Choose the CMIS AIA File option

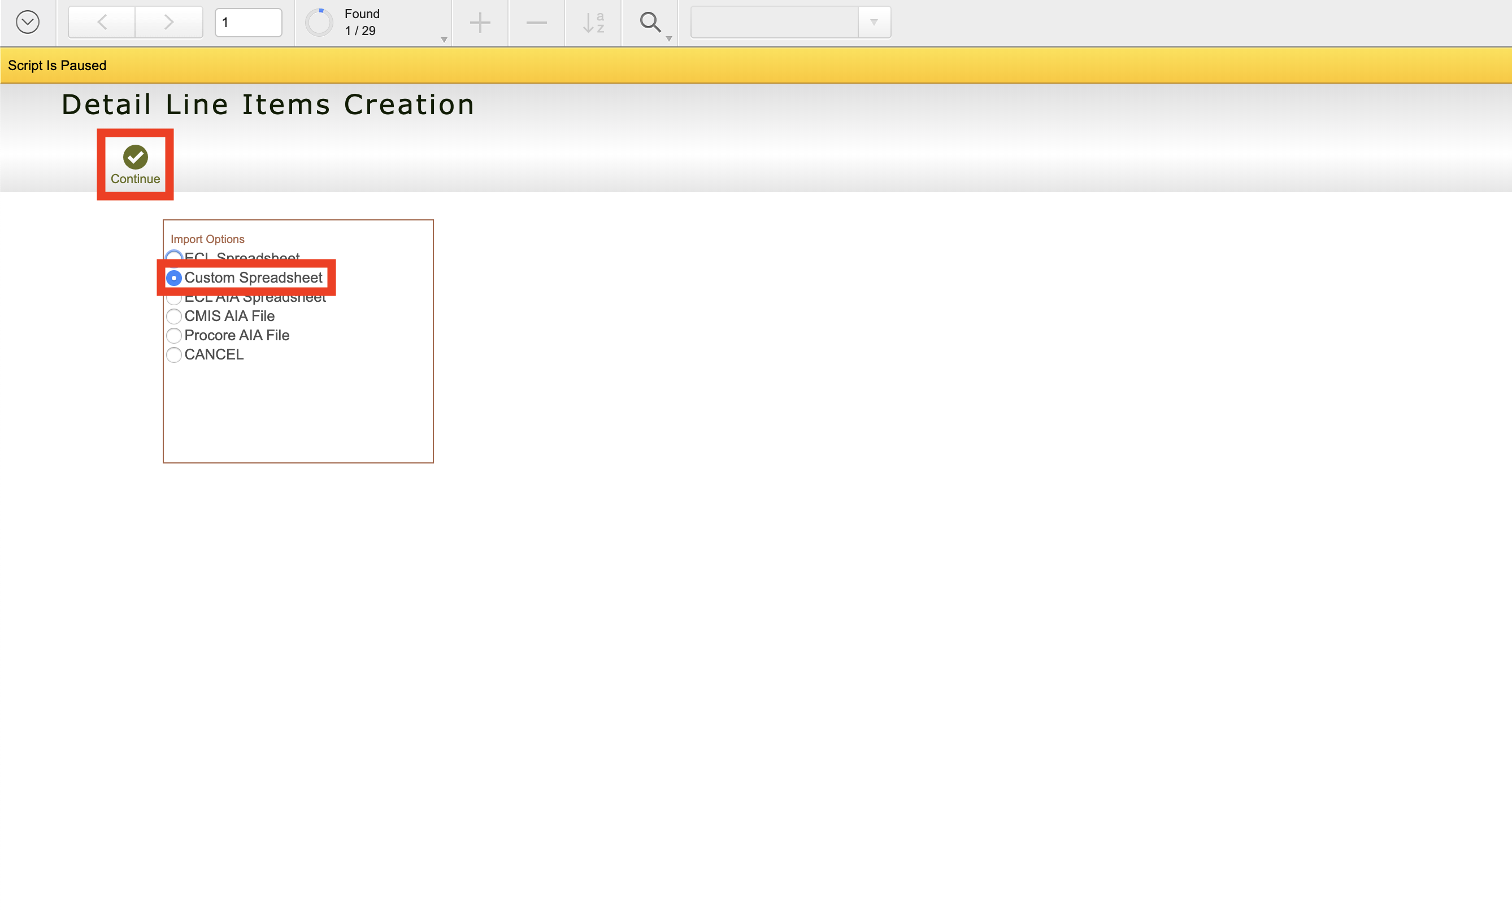tap(174, 317)
